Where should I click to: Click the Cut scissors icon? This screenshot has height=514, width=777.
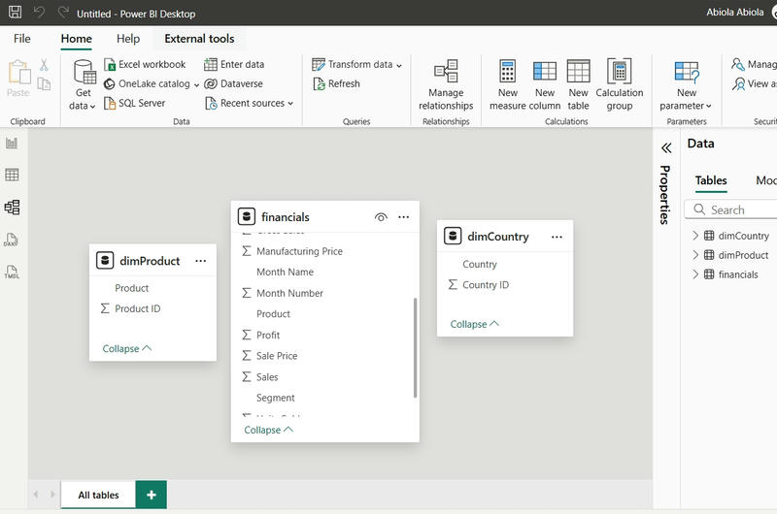click(x=44, y=65)
